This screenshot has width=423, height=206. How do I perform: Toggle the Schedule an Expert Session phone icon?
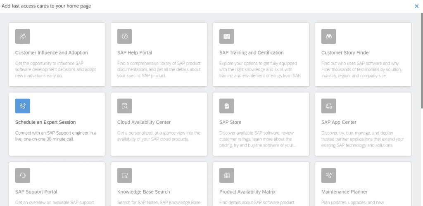tap(23, 106)
